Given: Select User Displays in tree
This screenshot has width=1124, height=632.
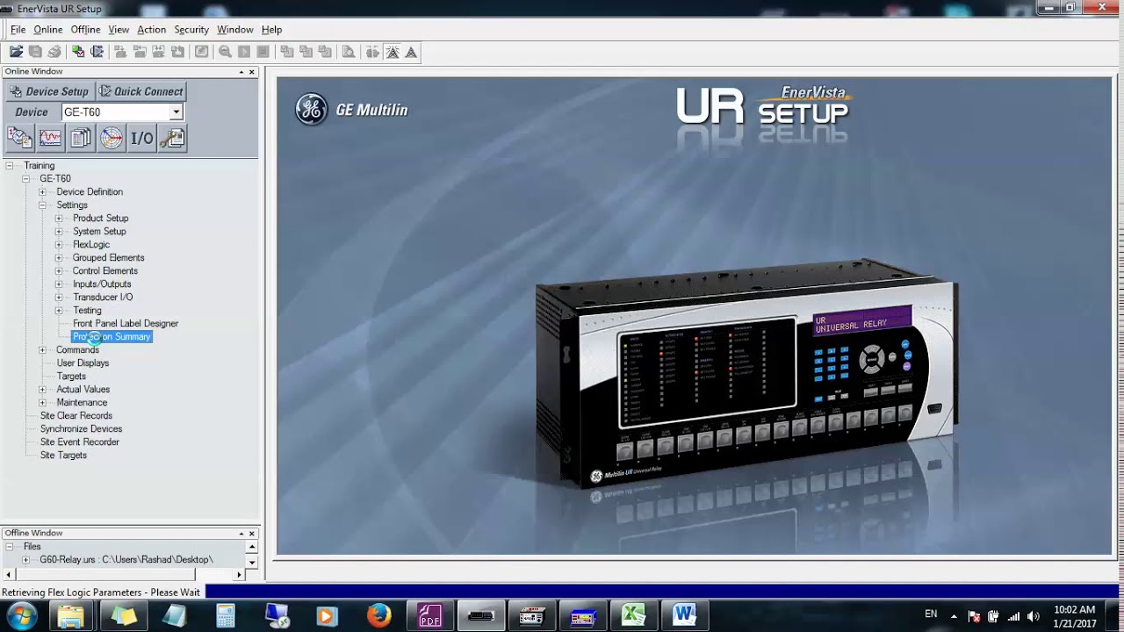Looking at the screenshot, I should click(x=83, y=363).
